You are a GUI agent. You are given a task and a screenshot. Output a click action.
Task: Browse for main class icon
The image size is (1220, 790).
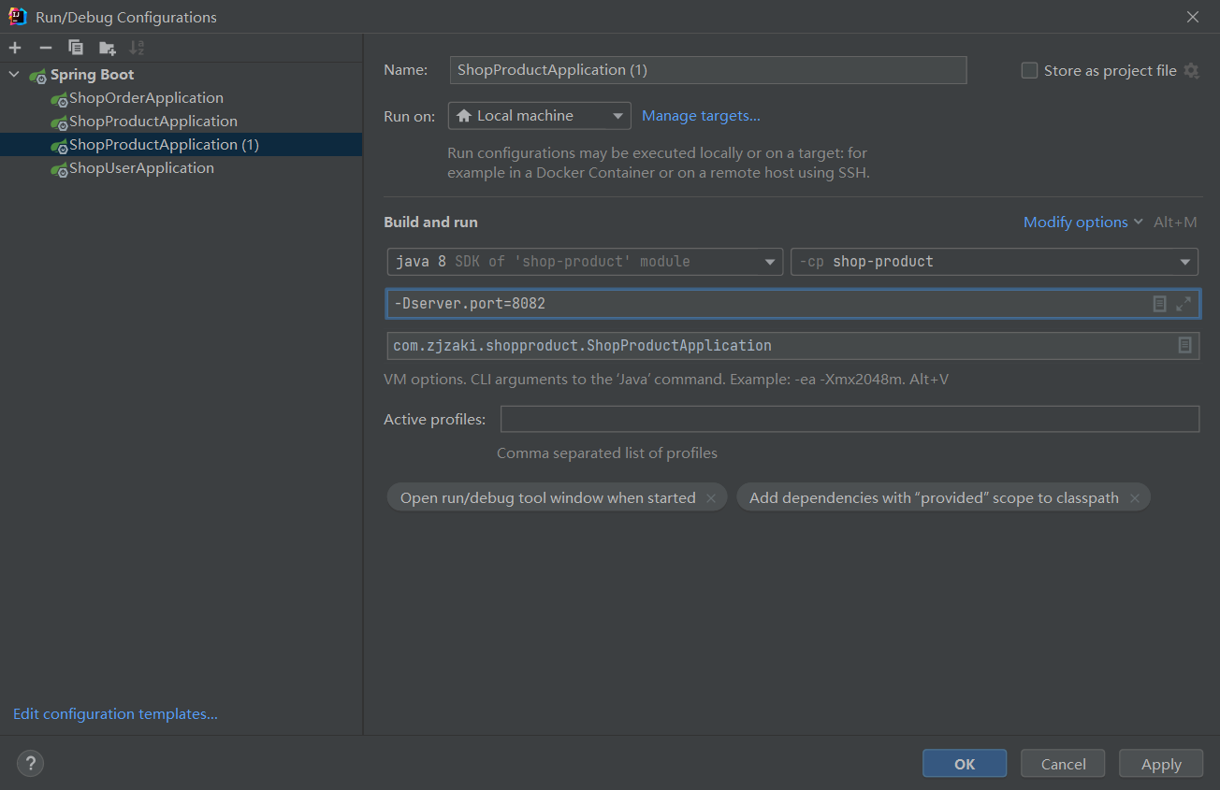1184,346
